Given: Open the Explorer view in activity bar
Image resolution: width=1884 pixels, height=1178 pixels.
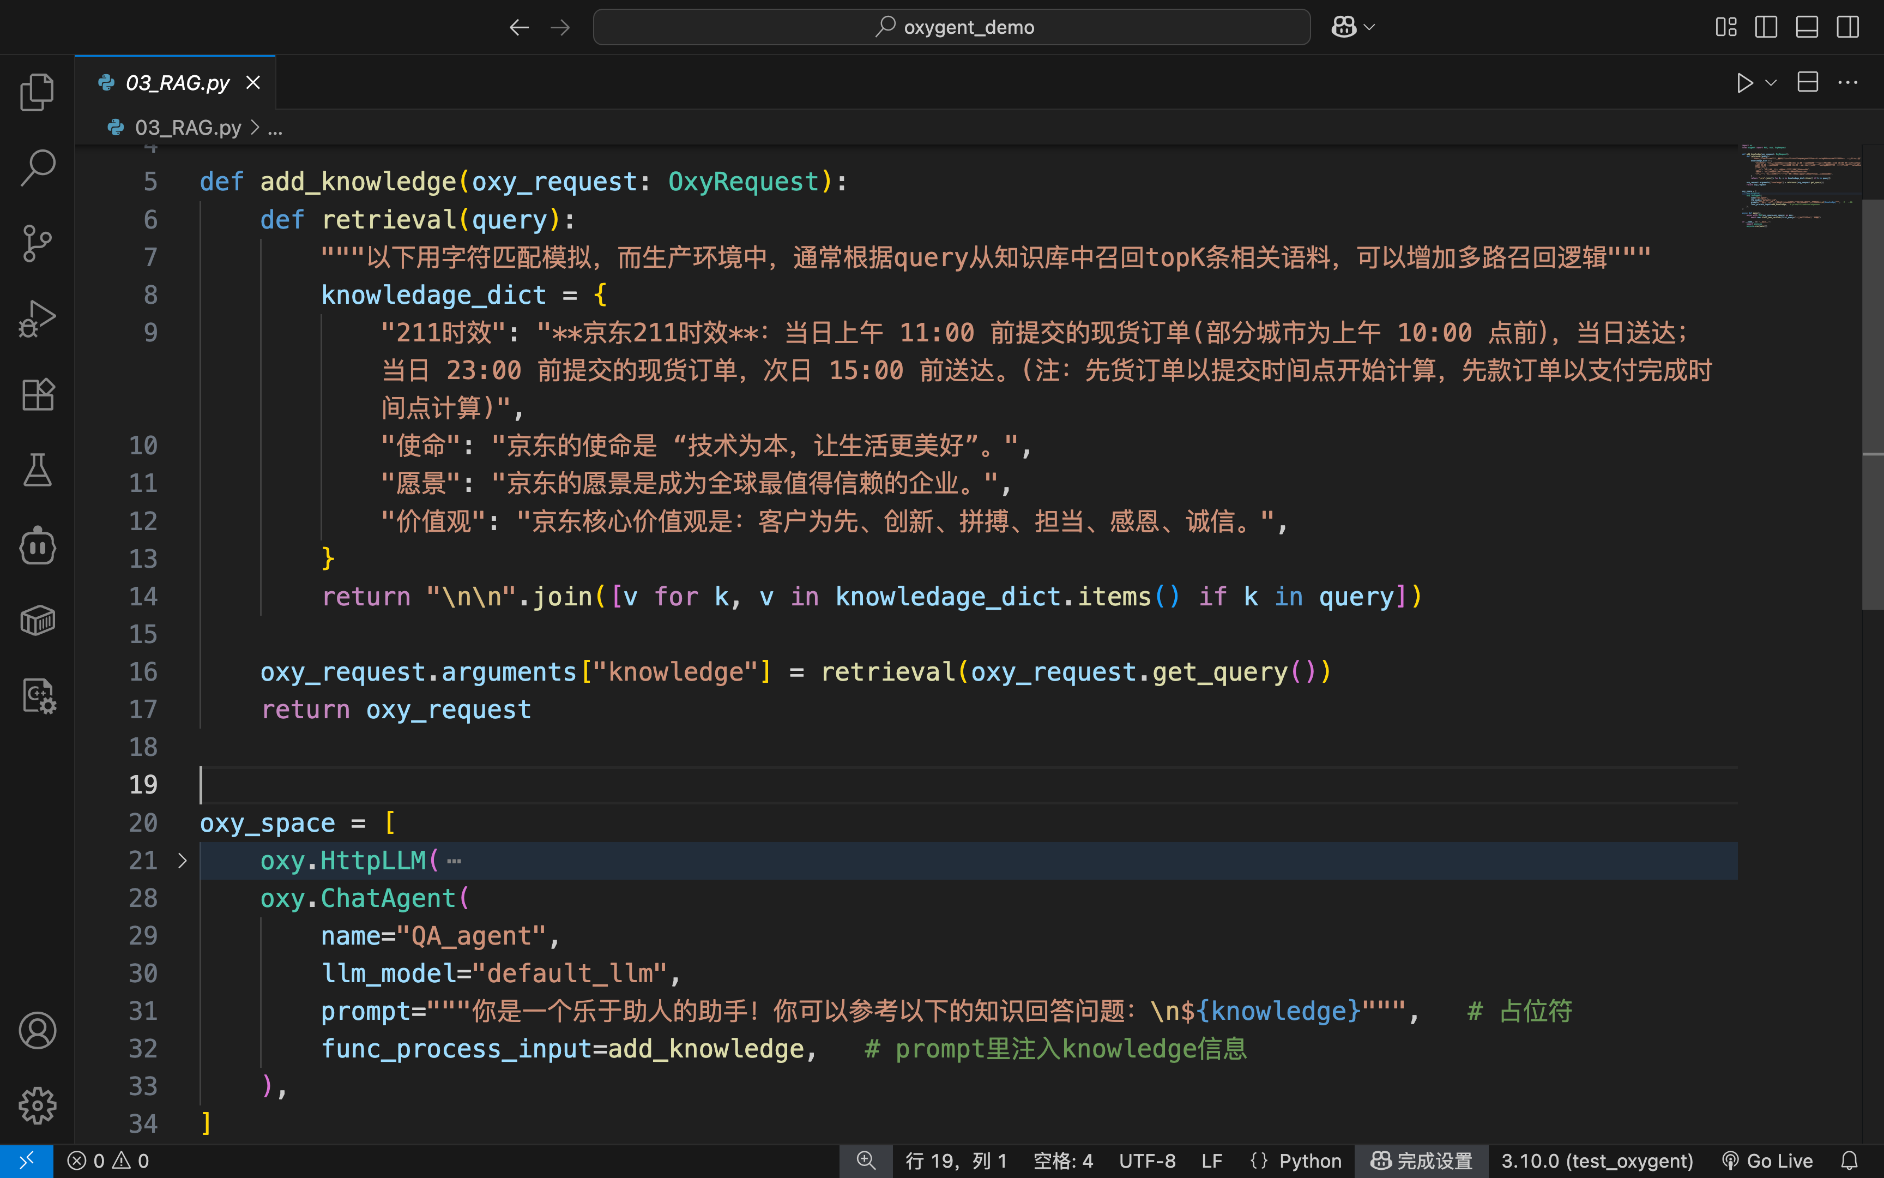Looking at the screenshot, I should (37, 92).
